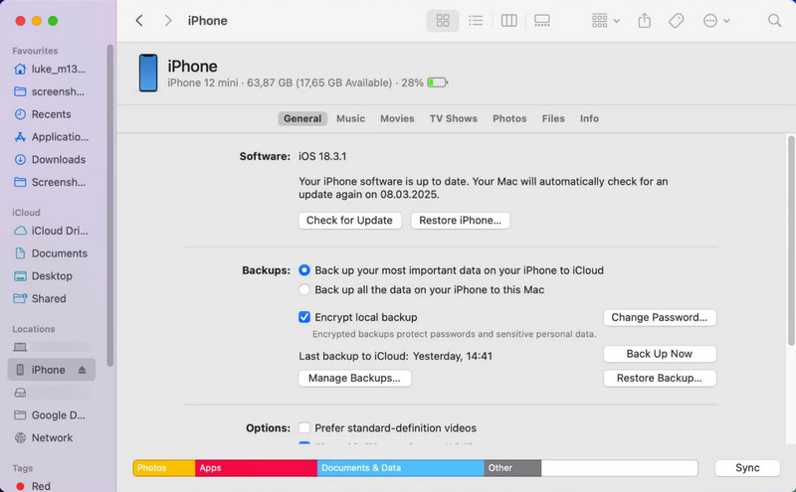Click Restore iPhone... button
Screen dimensions: 796x492
click(x=460, y=221)
